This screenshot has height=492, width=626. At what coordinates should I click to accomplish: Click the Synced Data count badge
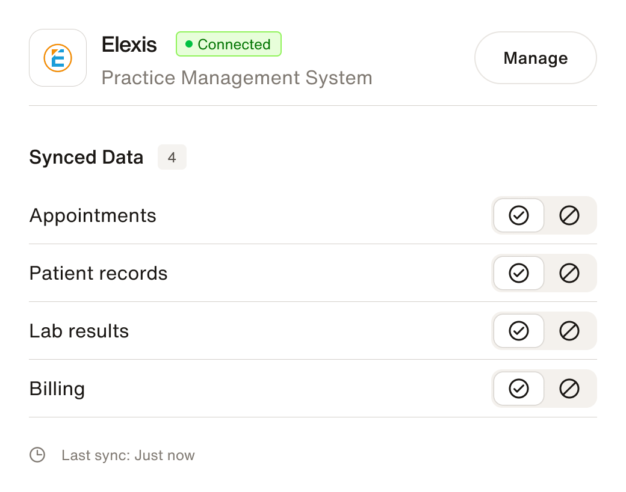coord(172,158)
